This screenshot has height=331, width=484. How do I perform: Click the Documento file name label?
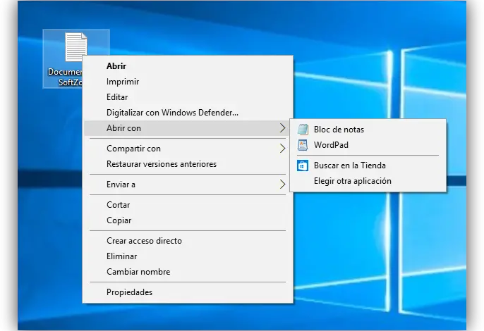65,77
